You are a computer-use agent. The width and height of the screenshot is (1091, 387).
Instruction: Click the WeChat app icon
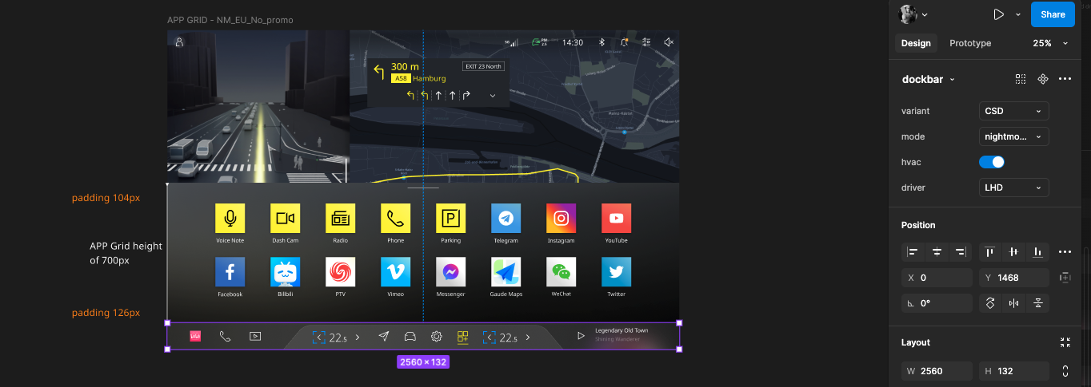(561, 272)
